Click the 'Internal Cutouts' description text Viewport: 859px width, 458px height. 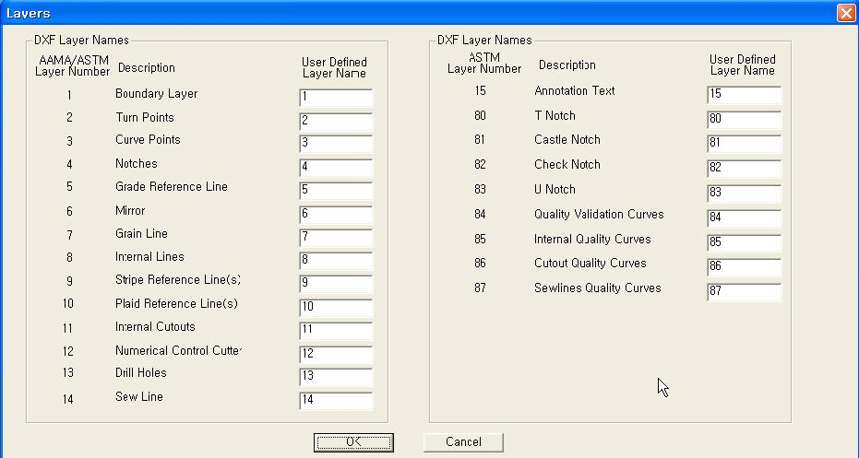click(155, 326)
